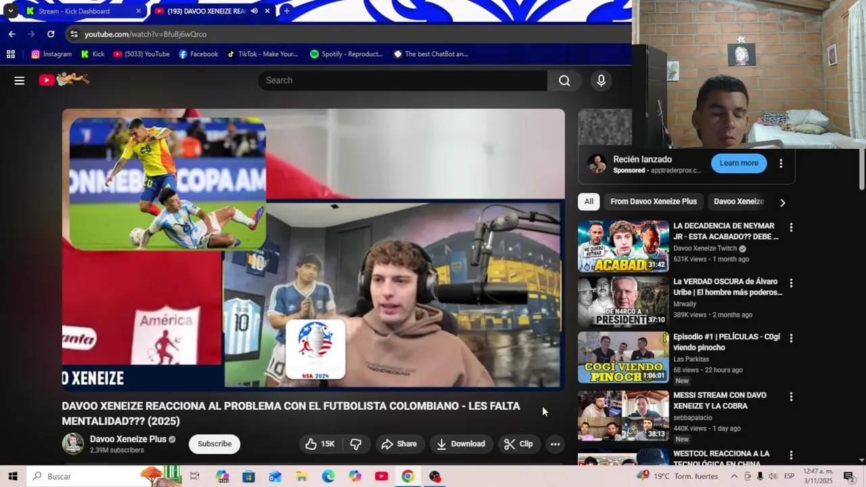Screen dimensions: 866x487
Task: Open File Explorer from the taskbar
Action: click(302, 476)
